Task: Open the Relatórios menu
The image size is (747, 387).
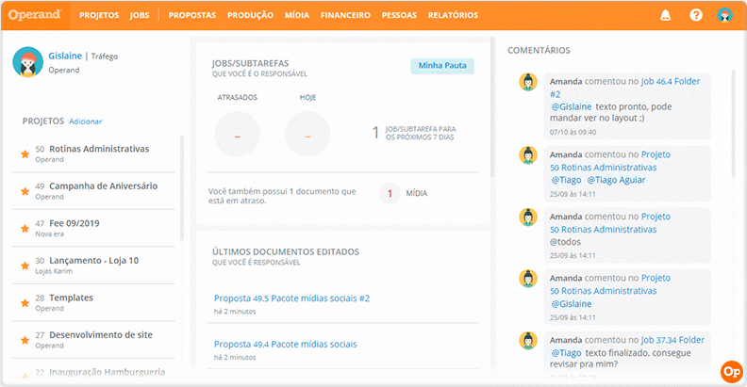Action: pos(453,15)
